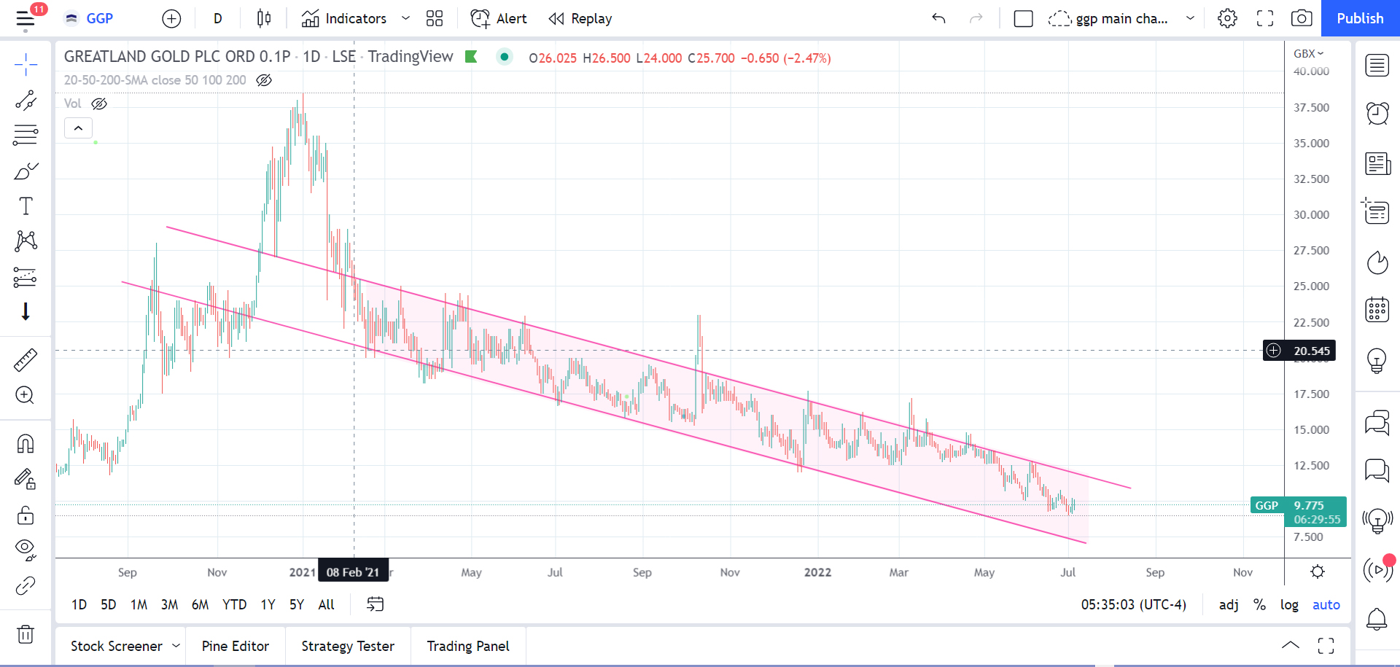Open price scale settings gear
Screen dimensions: 1400x667
tap(1317, 572)
